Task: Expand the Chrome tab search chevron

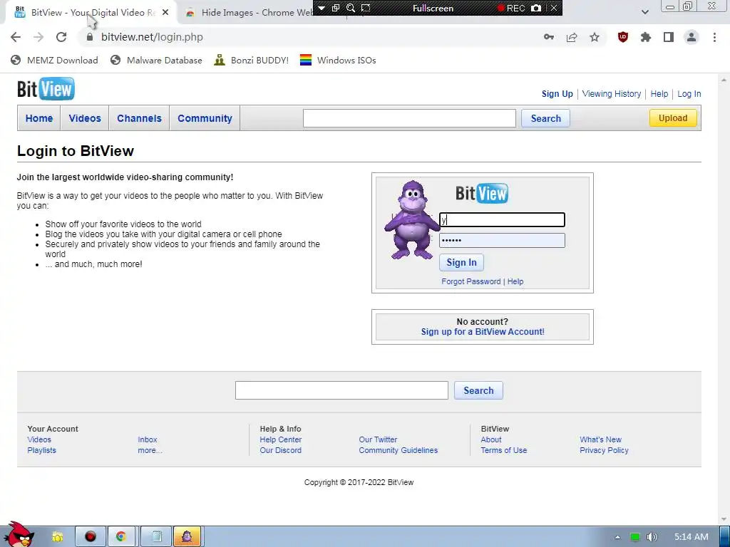Action: click(644, 12)
